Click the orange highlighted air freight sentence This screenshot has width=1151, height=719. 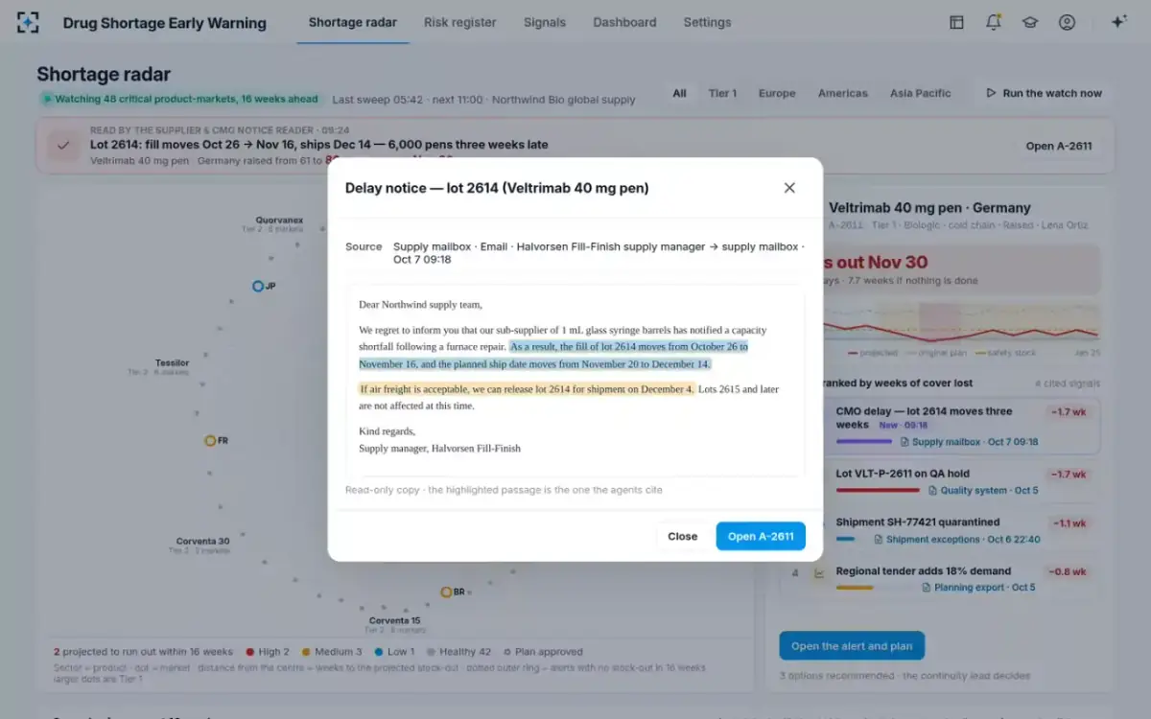click(527, 389)
